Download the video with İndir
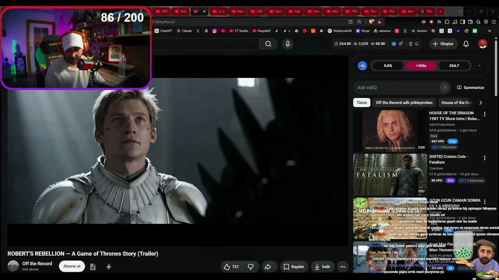 pyautogui.click(x=322, y=267)
